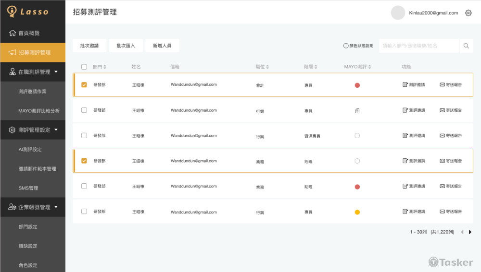
Task: Click the Lasso logo
Action: [28, 11]
